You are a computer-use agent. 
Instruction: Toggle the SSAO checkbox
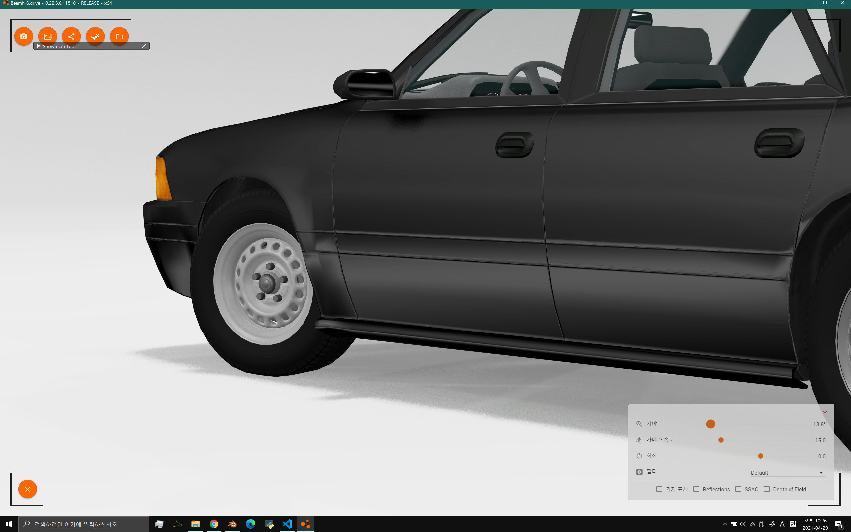point(738,489)
